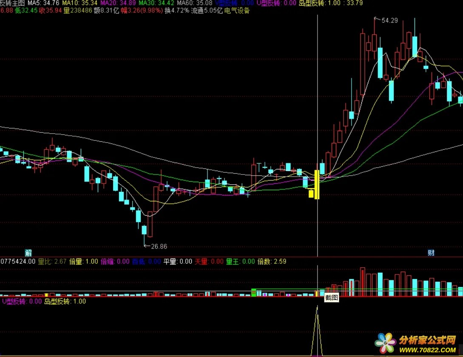Click the 倍数: 2.59 label
Screen dimensions: 463x357
click(272, 262)
